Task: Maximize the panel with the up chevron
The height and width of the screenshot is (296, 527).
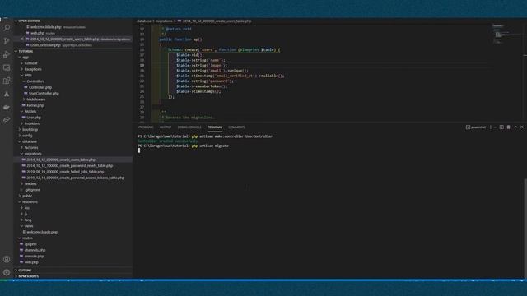Action: 515,127
